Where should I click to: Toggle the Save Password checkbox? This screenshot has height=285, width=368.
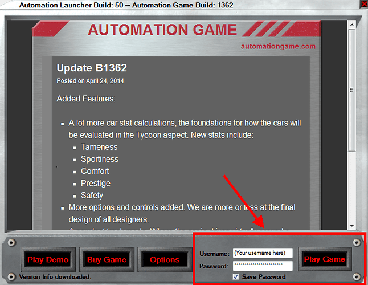236,277
